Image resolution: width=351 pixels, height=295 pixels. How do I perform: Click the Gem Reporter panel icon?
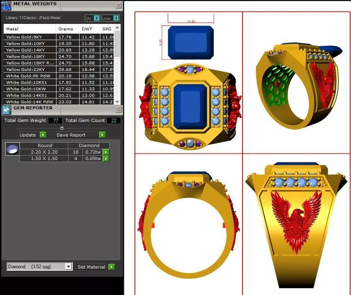[x=6, y=110]
